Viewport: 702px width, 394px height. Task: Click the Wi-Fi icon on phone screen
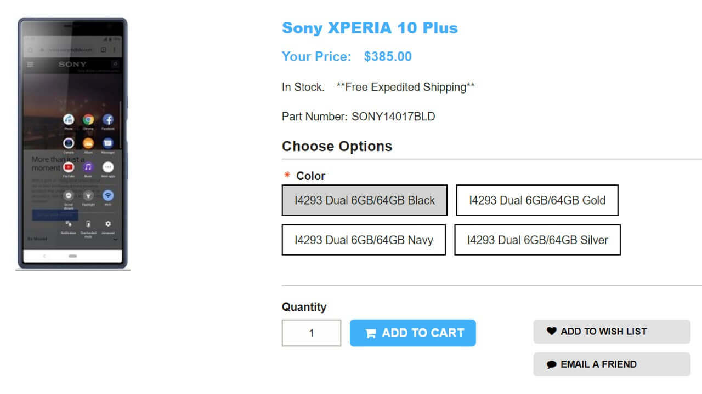(x=108, y=195)
